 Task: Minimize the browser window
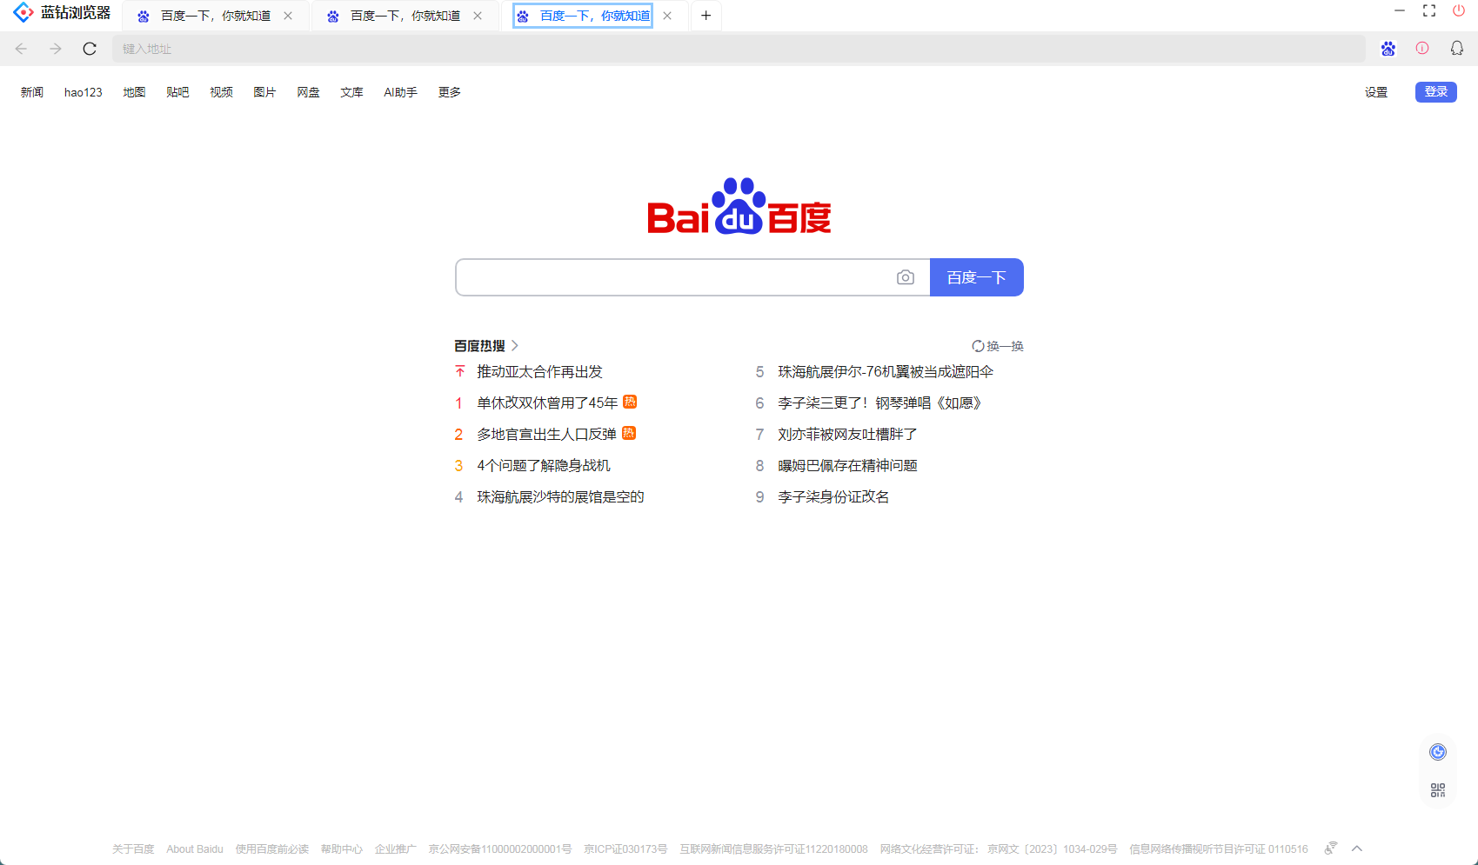(x=1400, y=11)
